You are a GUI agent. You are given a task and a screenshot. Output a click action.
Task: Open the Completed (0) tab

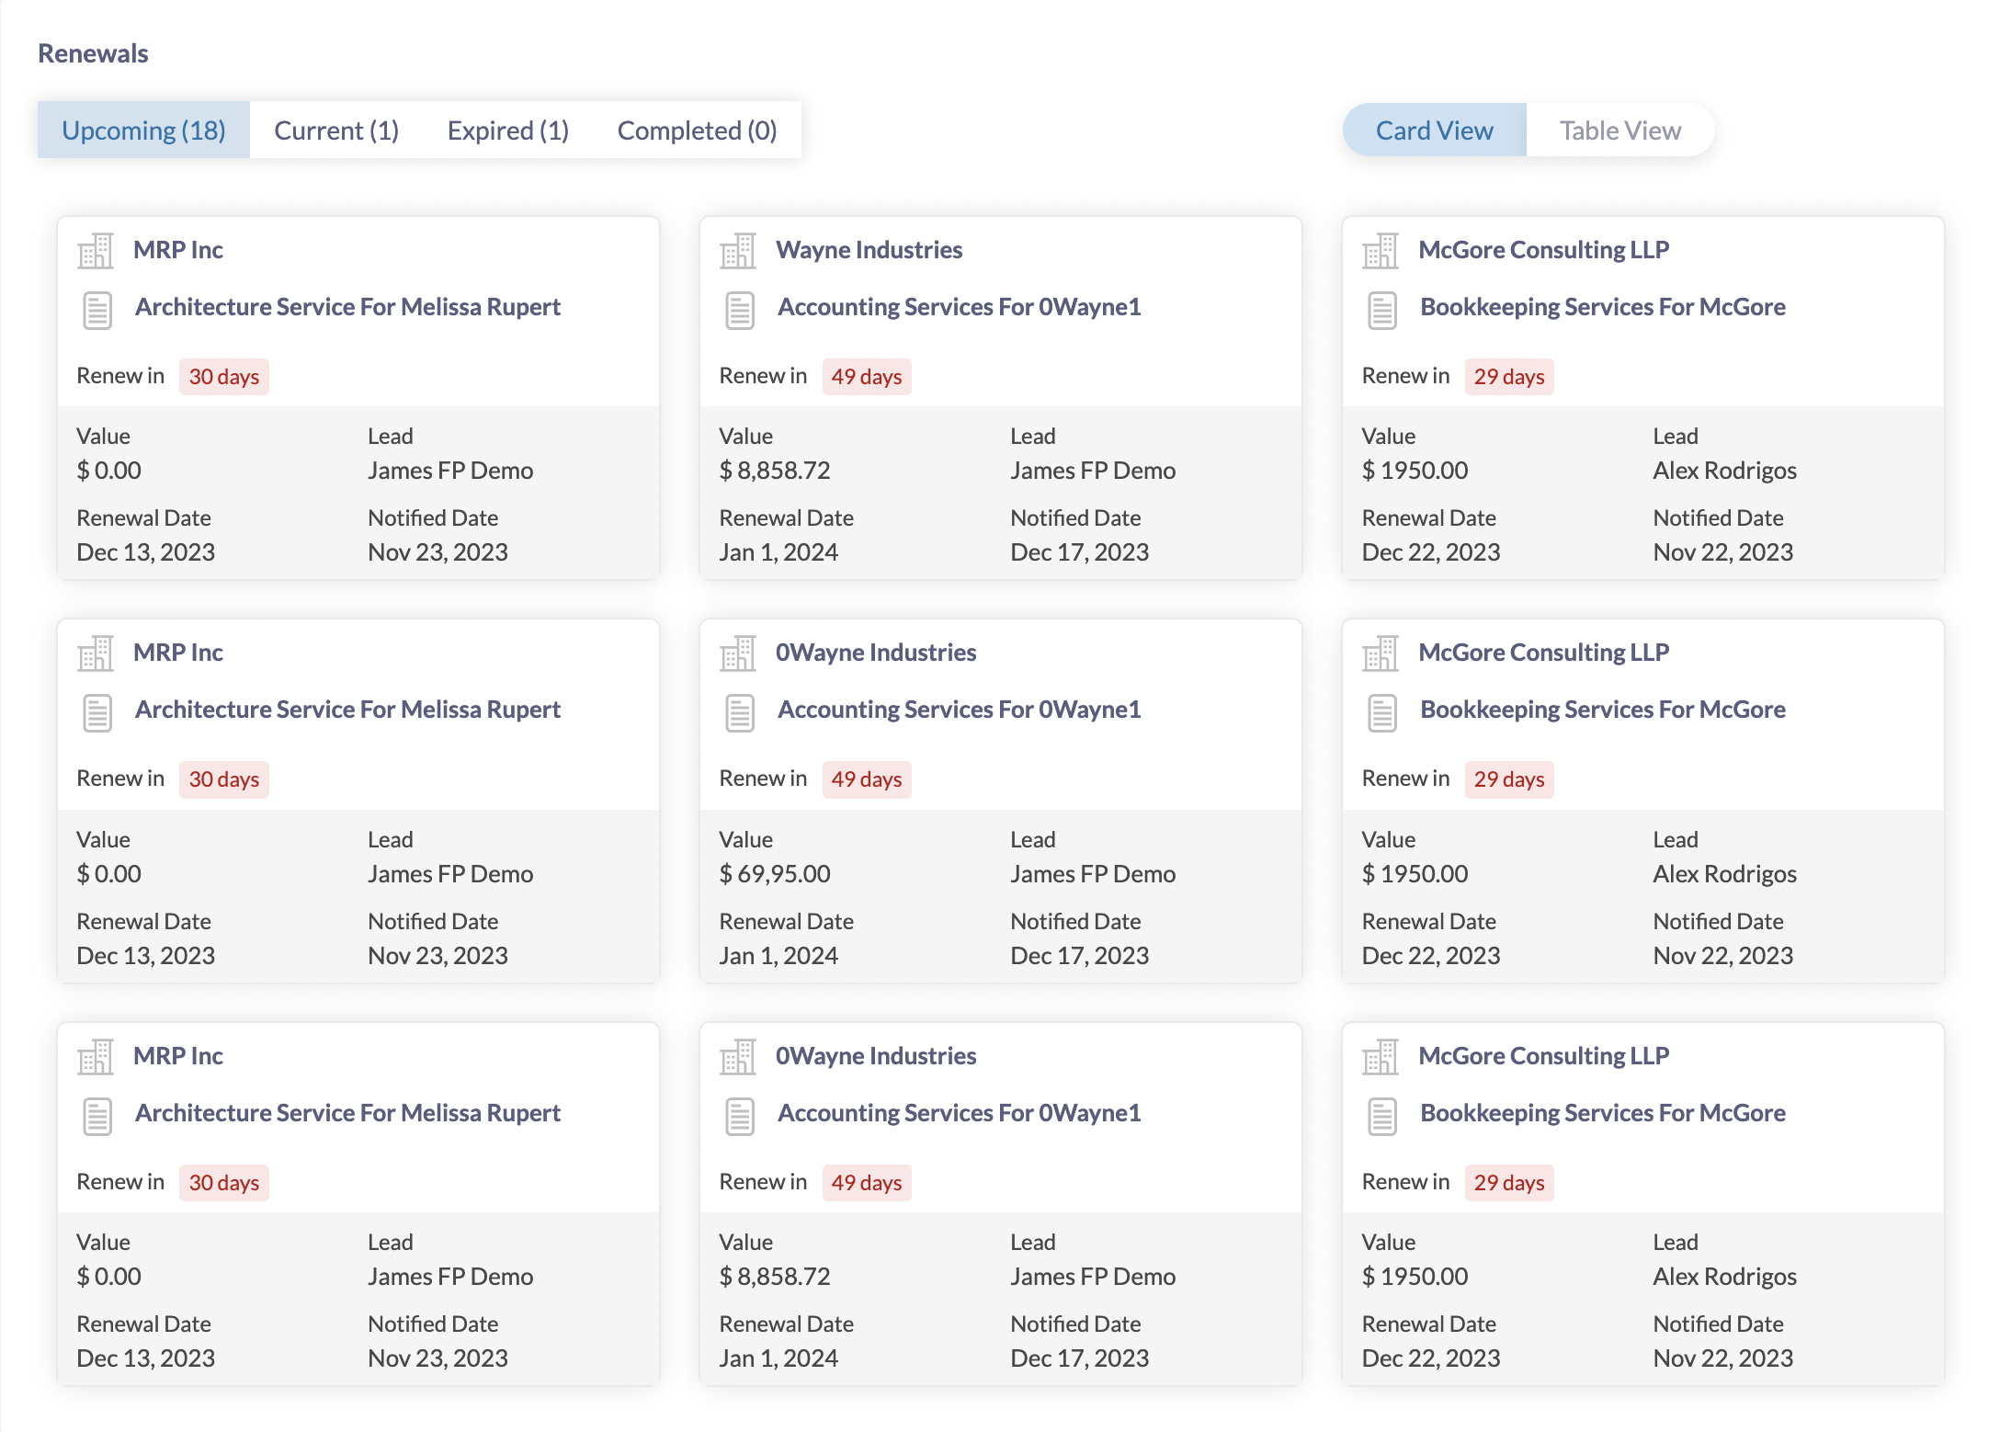(x=697, y=131)
